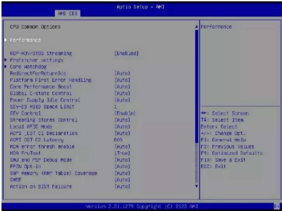Select Local APIC Mode label
282x211 pixels.
pos(31,127)
